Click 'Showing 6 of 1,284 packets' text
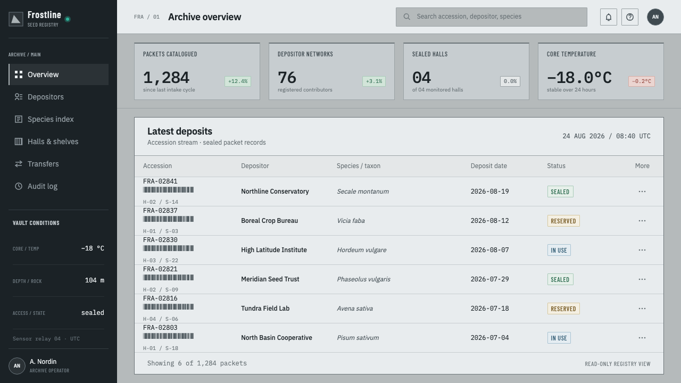This screenshot has height=383, width=681. (x=197, y=363)
